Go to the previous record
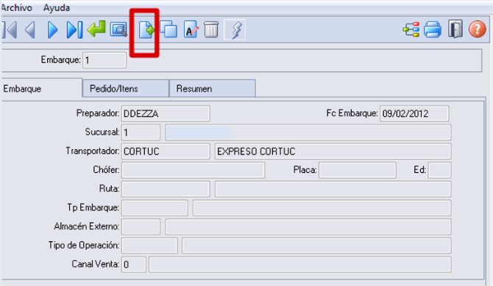 coord(30,30)
